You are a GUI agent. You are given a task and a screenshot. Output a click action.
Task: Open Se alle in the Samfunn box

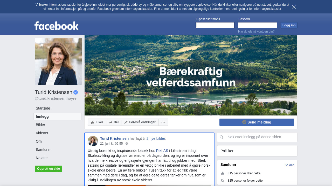pos(289,165)
